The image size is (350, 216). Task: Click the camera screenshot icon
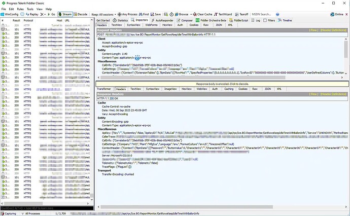click(166, 14)
